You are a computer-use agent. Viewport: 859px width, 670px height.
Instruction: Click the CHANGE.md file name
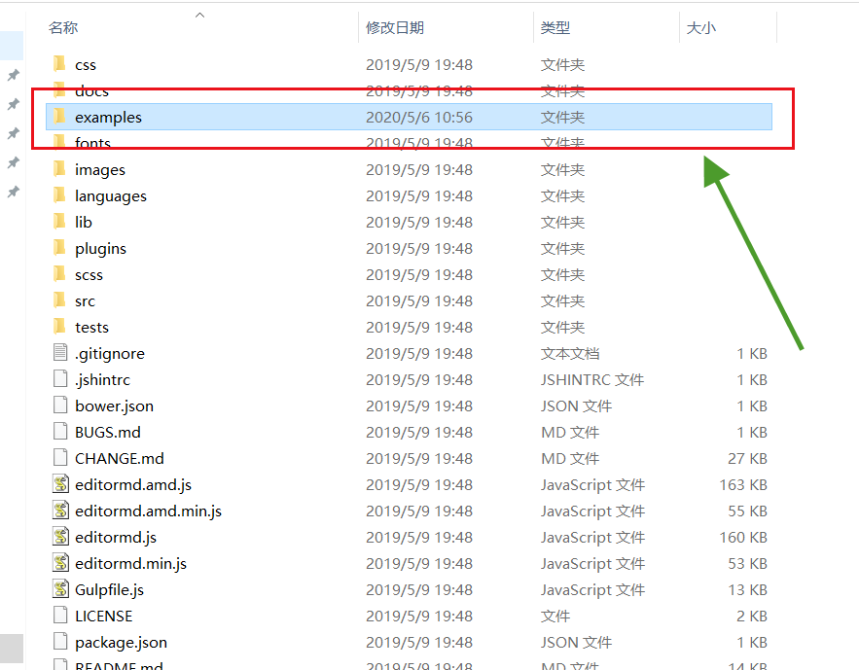pos(120,458)
